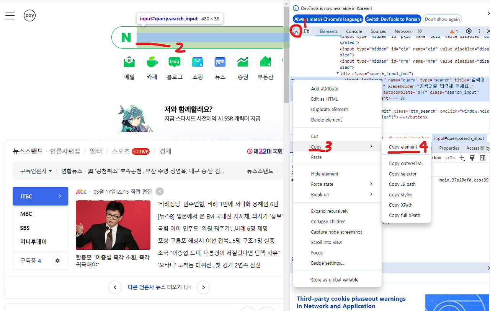Toggle the computed styles sidebar icon
Screen dimensions: 490x311
point(482,158)
